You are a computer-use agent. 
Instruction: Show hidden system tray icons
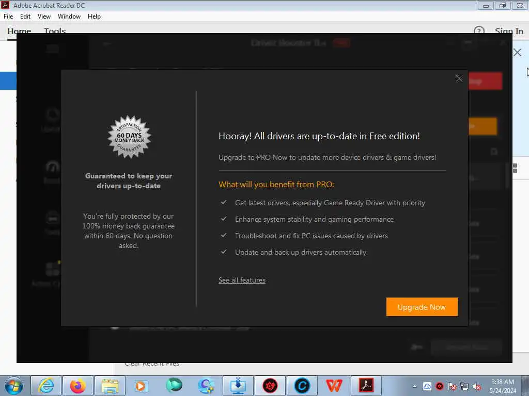(x=415, y=387)
